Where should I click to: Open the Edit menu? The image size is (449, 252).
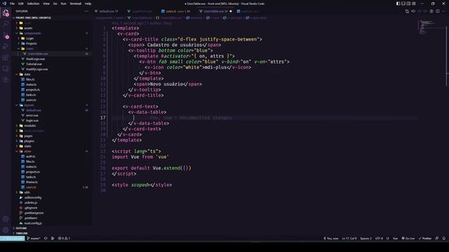21,3
